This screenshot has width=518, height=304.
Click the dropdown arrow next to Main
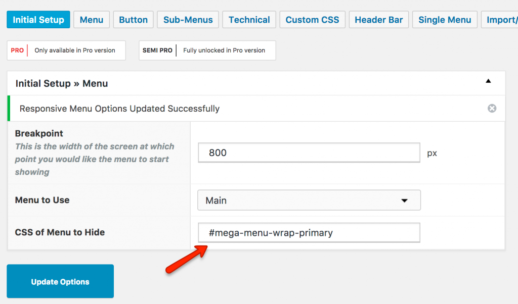(x=404, y=200)
